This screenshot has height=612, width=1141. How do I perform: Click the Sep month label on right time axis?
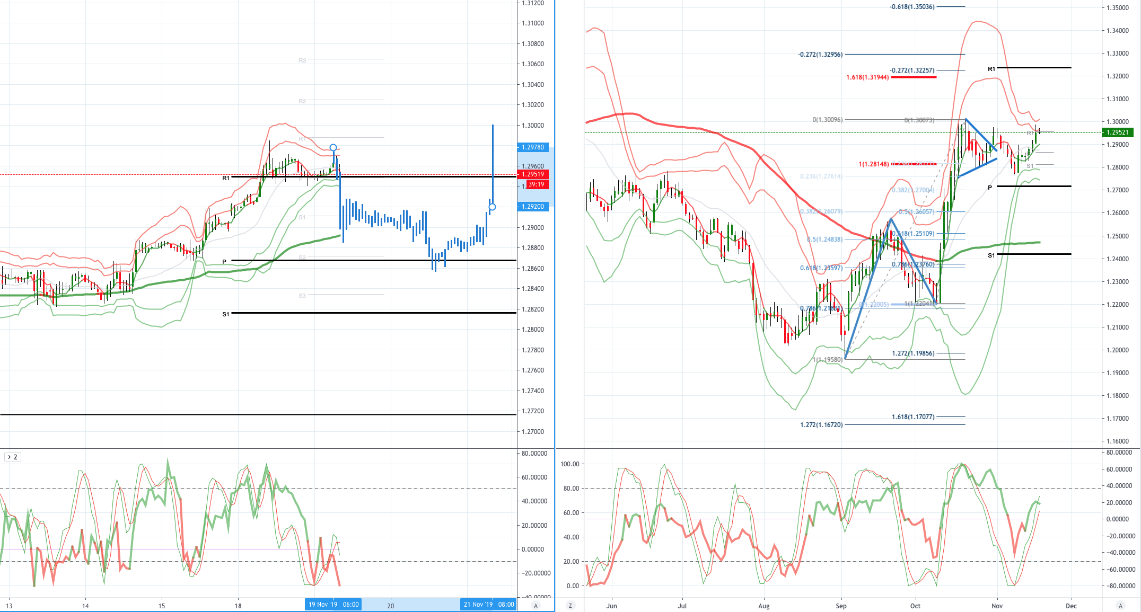(x=841, y=606)
